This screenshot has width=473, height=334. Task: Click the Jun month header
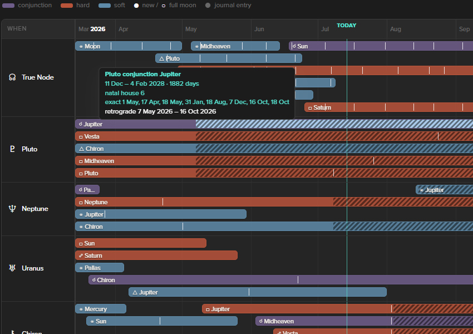259,30
